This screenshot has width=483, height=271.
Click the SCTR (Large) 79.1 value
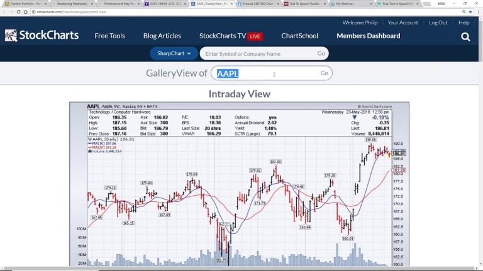(x=272, y=134)
